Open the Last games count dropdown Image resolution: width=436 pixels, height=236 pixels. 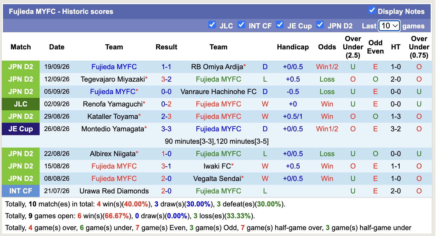(389, 26)
